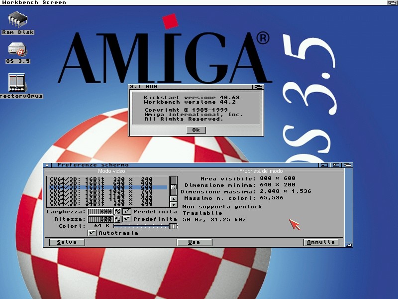Select the CV64/3D 16Bit 1024 x 768 mode
This screenshot has width=398, height=299.
click(x=107, y=191)
